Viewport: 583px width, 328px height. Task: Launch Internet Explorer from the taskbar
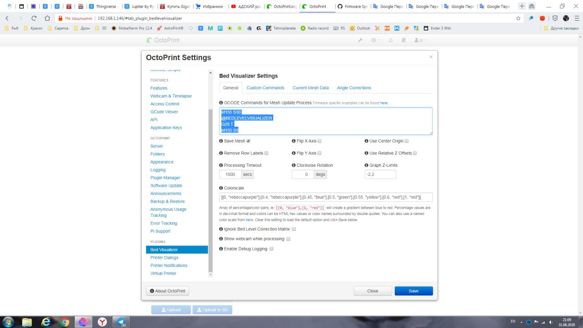[x=46, y=322]
